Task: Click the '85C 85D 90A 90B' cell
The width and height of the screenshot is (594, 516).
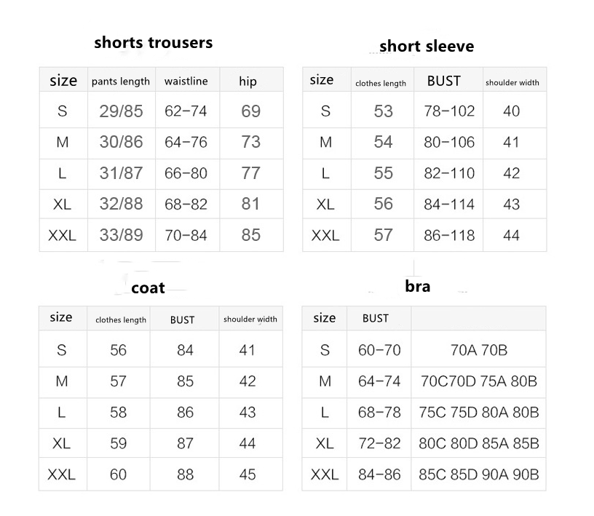Action: pos(479,475)
